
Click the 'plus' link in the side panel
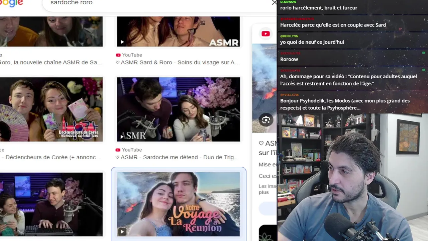263,192
